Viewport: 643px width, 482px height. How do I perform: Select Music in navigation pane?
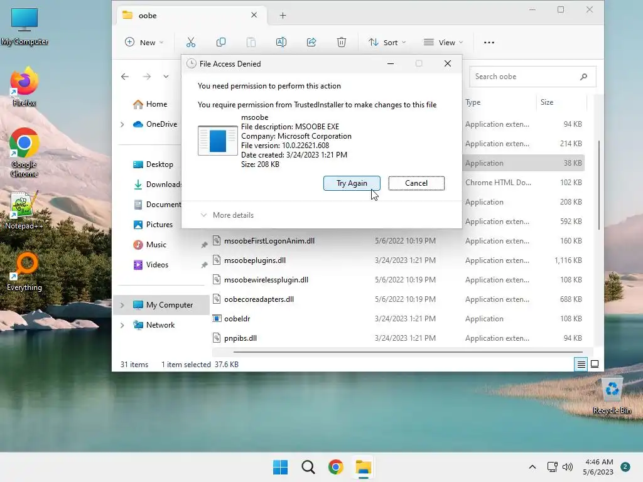150,245
